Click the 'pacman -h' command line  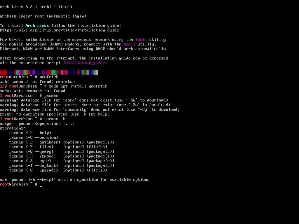tap(33, 119)
